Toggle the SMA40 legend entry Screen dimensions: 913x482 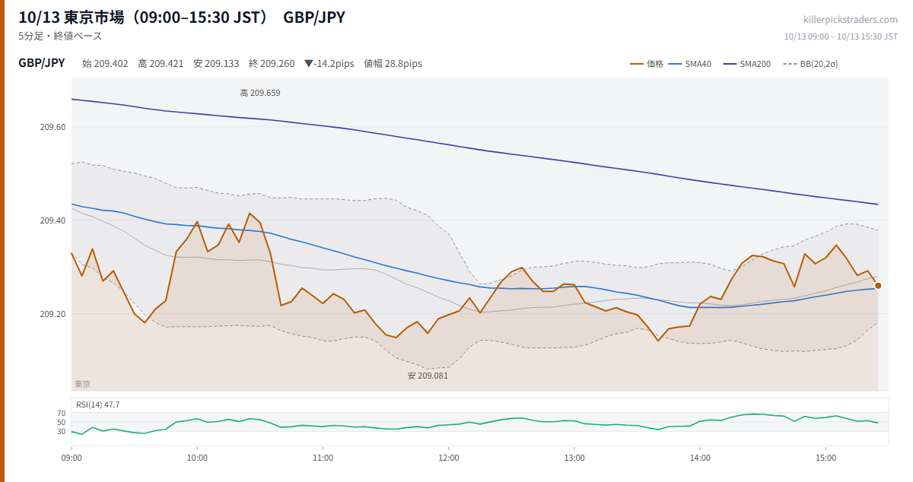pyautogui.click(x=690, y=64)
